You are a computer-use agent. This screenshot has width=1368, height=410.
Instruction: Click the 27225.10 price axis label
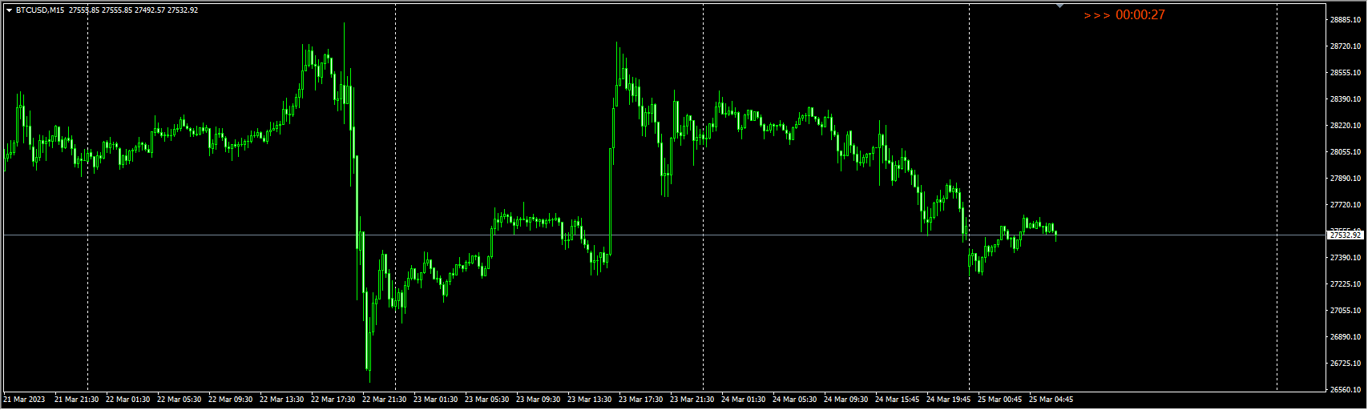[1346, 284]
